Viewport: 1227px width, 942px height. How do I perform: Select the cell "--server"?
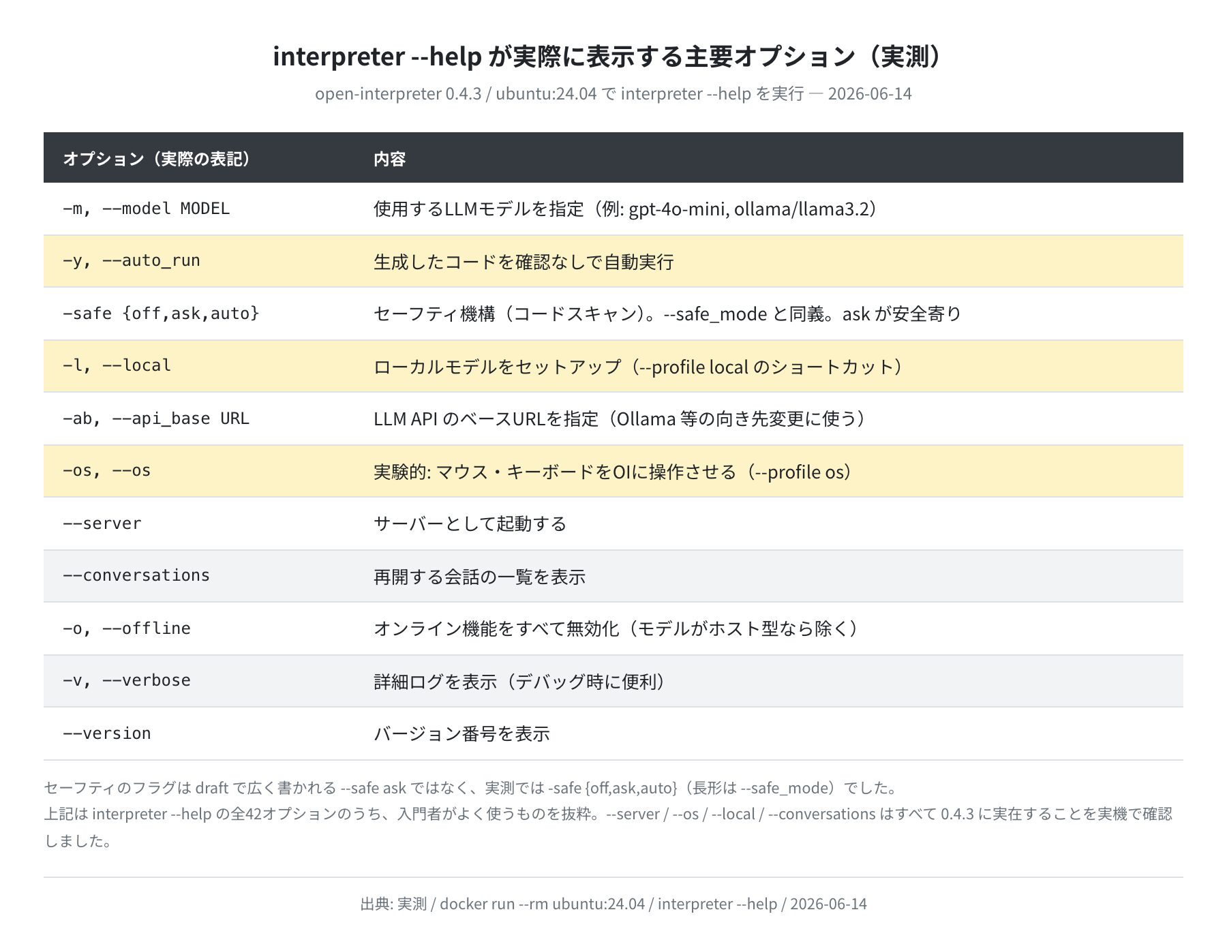[102, 523]
